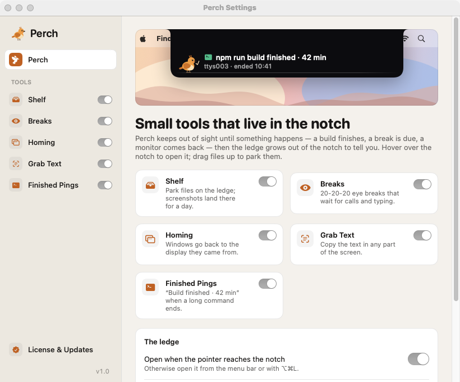Click 'Park files on the ledge' description
The height and width of the screenshot is (382, 460).
coord(200,198)
